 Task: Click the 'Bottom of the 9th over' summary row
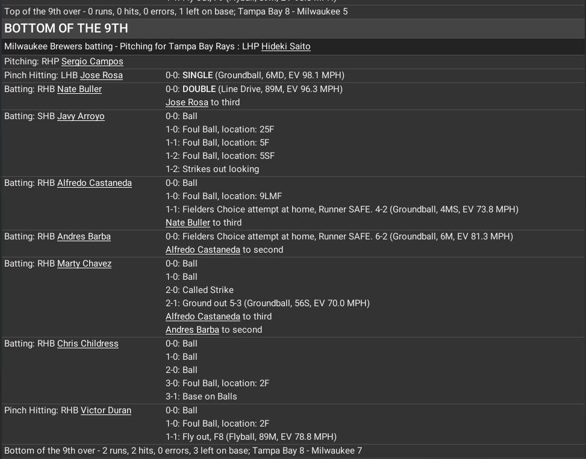183,451
